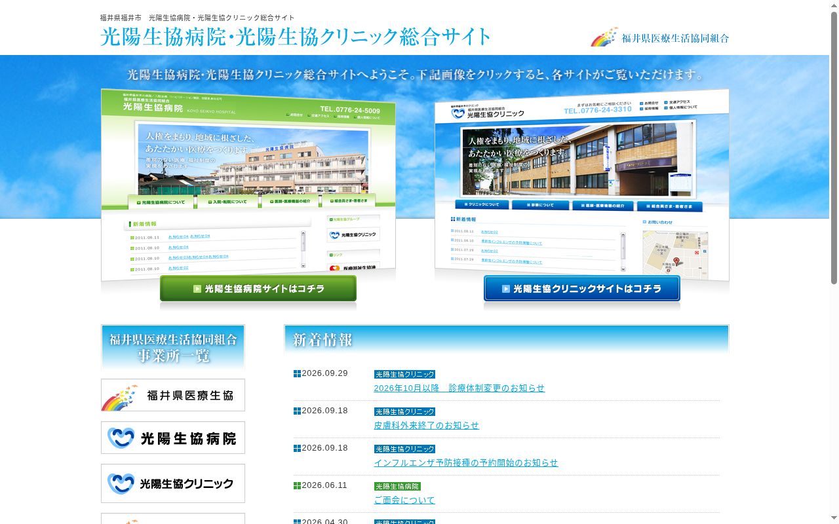The height and width of the screenshot is (524, 839).
Task: Click the green 光陽生協病院 tag on 2026.06.11 entry
Action: click(x=397, y=487)
